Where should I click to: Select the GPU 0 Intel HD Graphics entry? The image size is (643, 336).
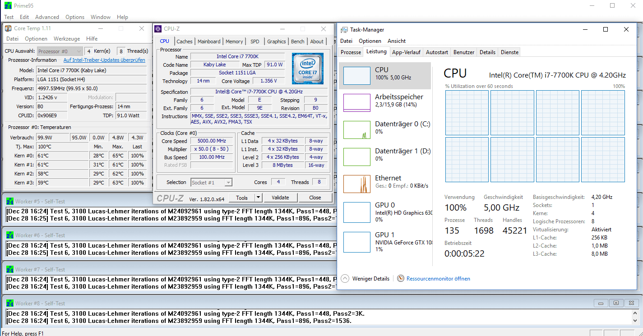(x=386, y=212)
